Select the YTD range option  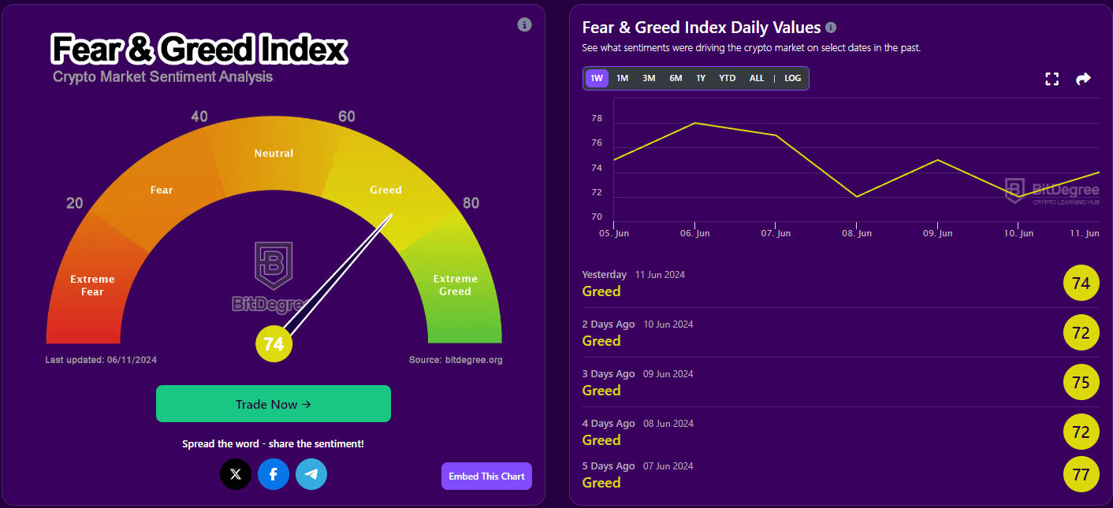[x=727, y=79]
